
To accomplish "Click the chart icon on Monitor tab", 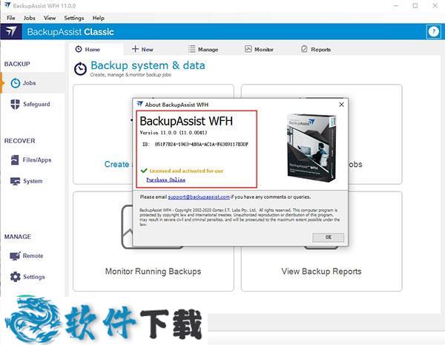I will pyautogui.click(x=248, y=49).
